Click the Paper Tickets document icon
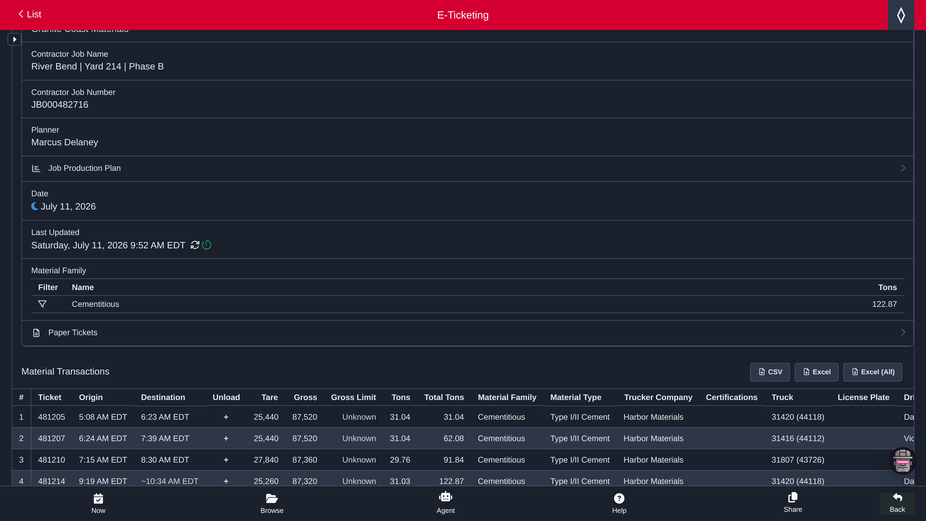The width and height of the screenshot is (926, 521). point(36,333)
